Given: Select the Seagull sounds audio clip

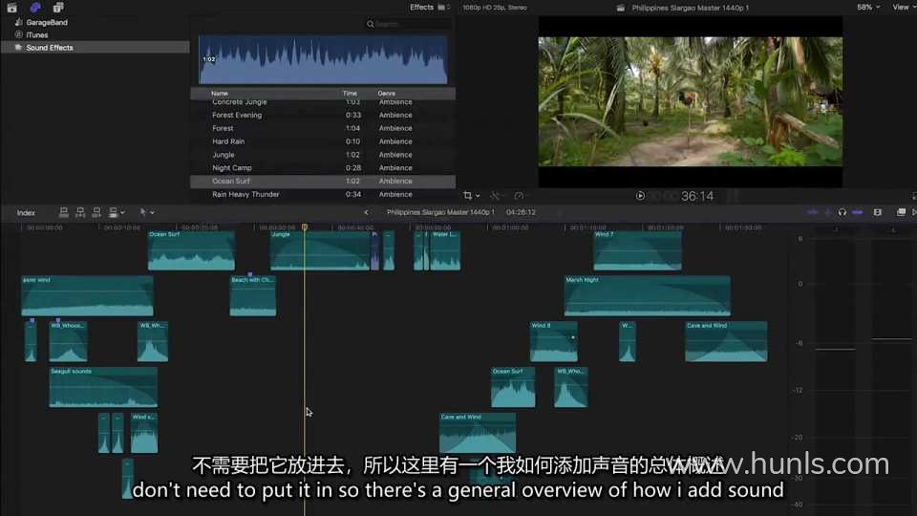Looking at the screenshot, I should (103, 387).
